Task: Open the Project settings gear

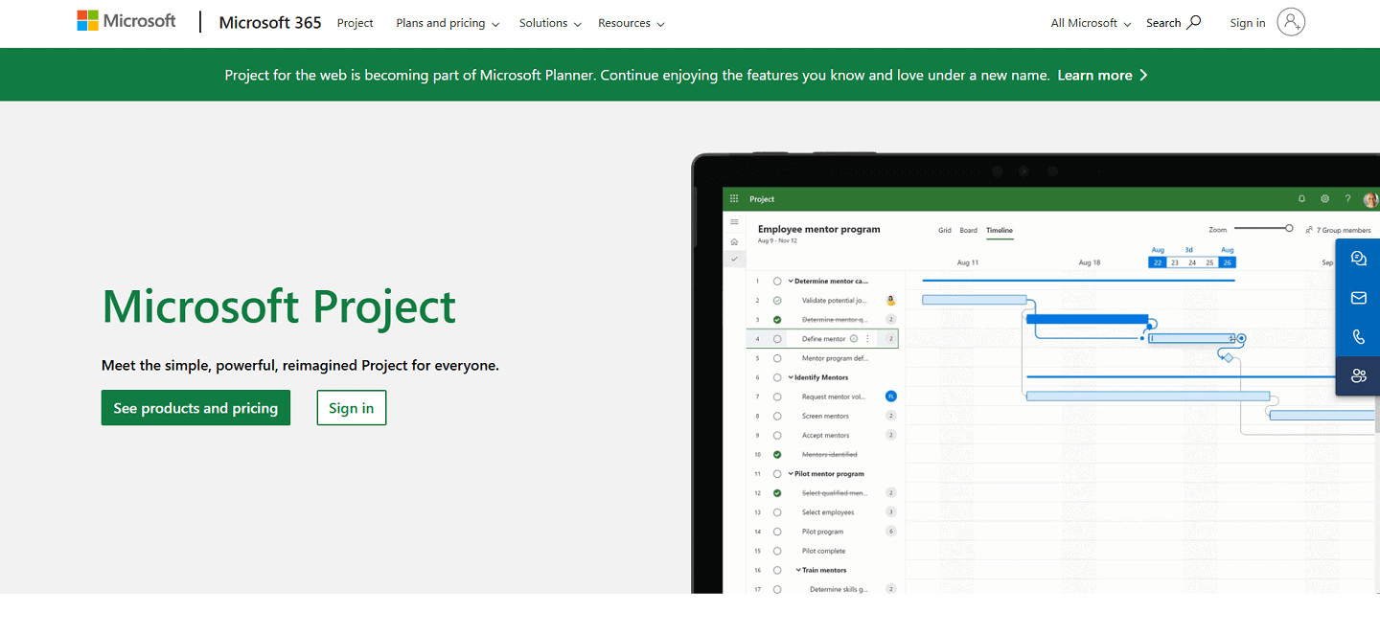Action: click(x=1325, y=198)
